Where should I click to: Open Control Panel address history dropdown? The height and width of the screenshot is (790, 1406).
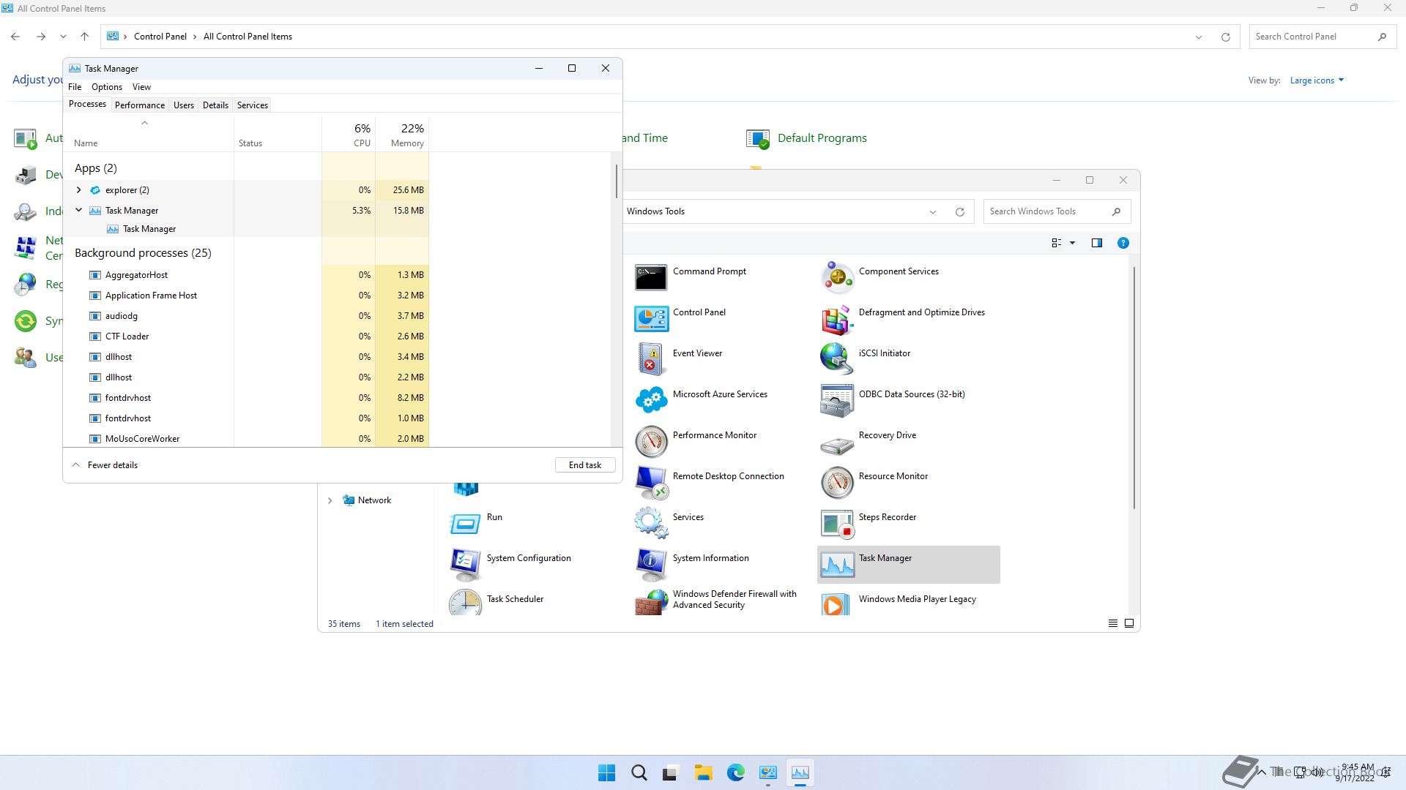1199,37
